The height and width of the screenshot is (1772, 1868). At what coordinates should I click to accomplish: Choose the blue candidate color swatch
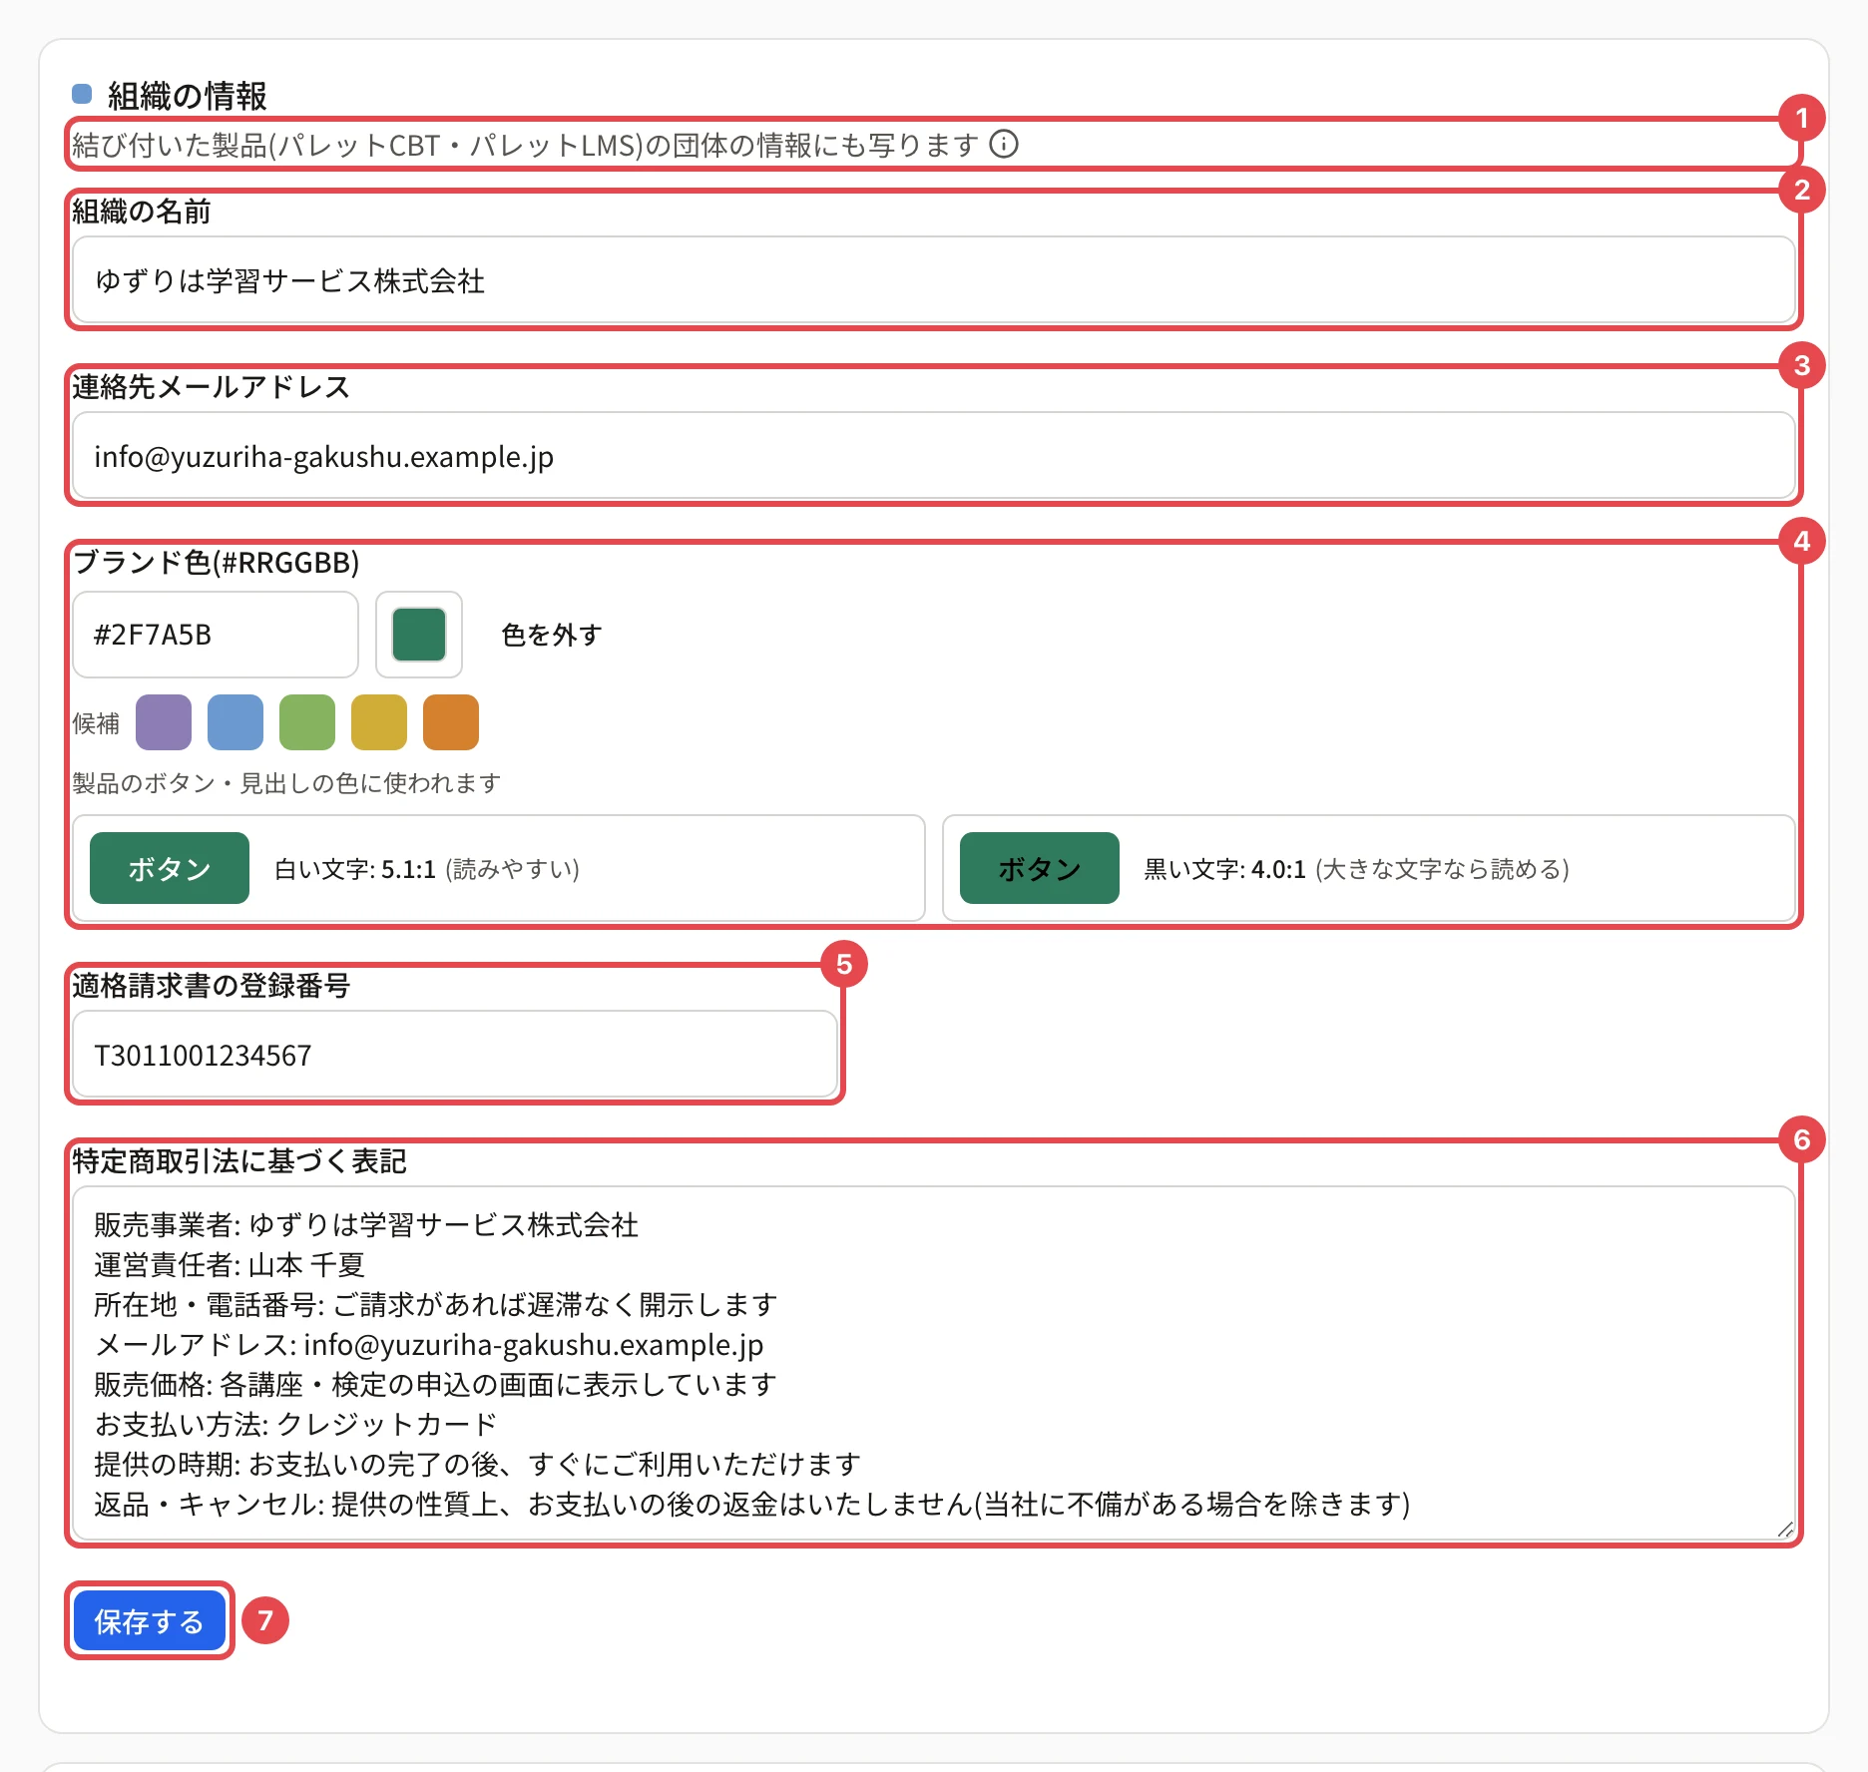pyautogui.click(x=235, y=722)
